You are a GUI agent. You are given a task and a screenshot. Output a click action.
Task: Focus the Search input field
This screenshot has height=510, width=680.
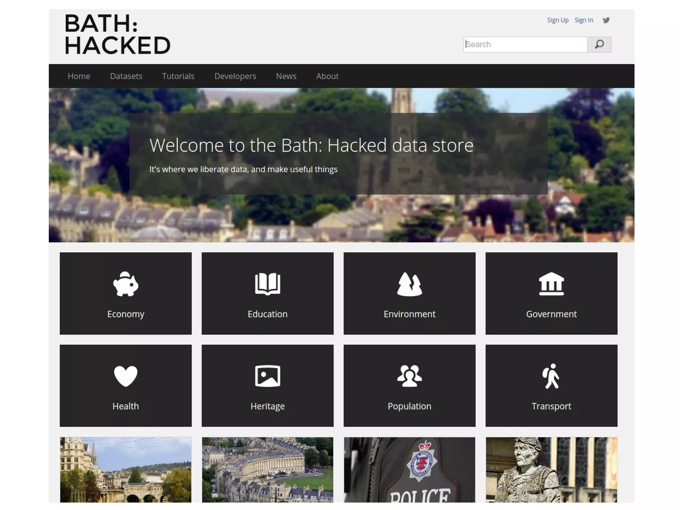pos(525,44)
